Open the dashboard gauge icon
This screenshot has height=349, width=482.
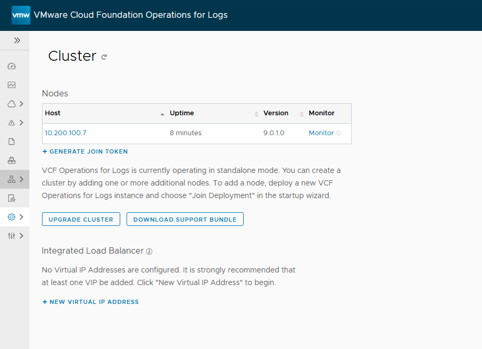click(x=12, y=66)
